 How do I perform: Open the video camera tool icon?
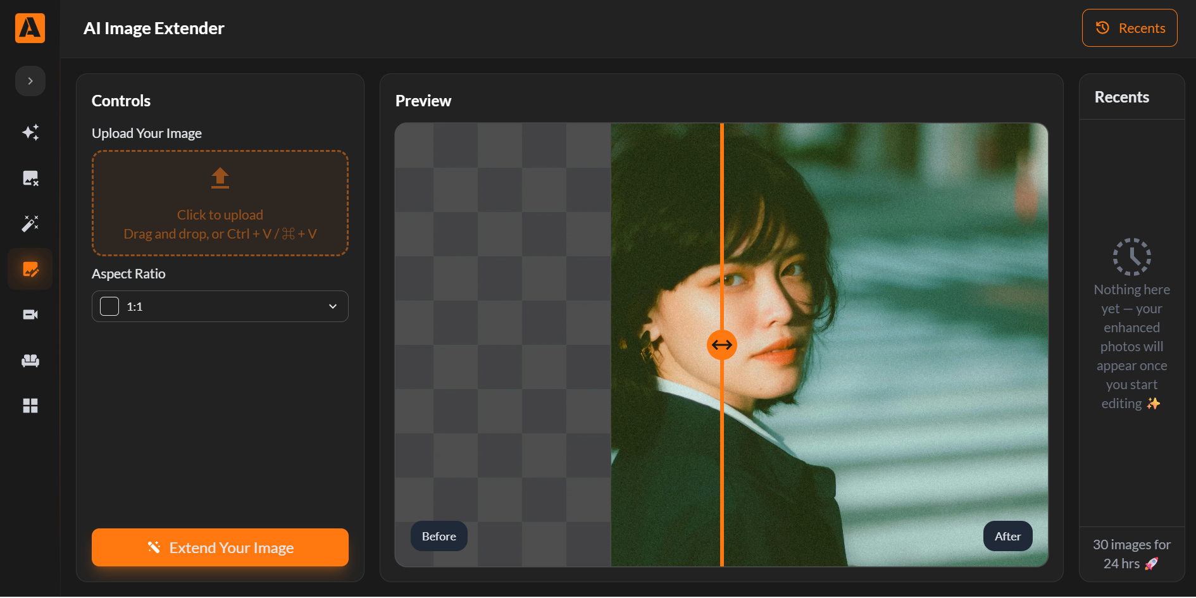pyautogui.click(x=30, y=315)
